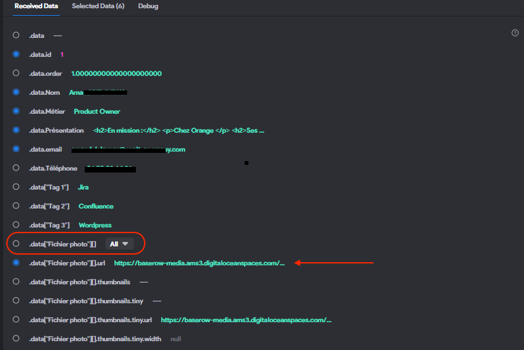Click the thumbnails.tiny.url baserow-media link
The width and height of the screenshot is (524, 350).
pyautogui.click(x=246, y=320)
